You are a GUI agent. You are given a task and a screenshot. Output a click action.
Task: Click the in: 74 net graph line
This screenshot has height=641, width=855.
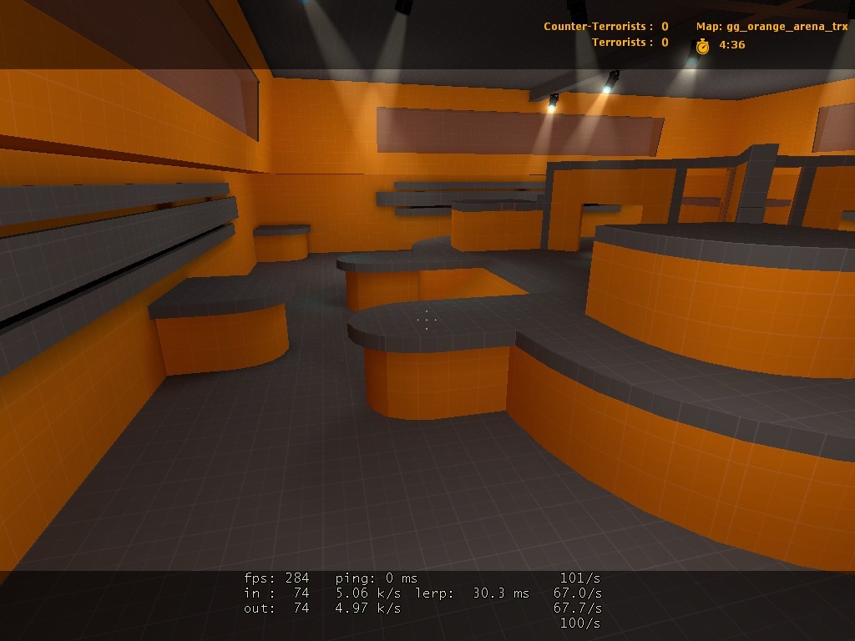click(x=276, y=593)
